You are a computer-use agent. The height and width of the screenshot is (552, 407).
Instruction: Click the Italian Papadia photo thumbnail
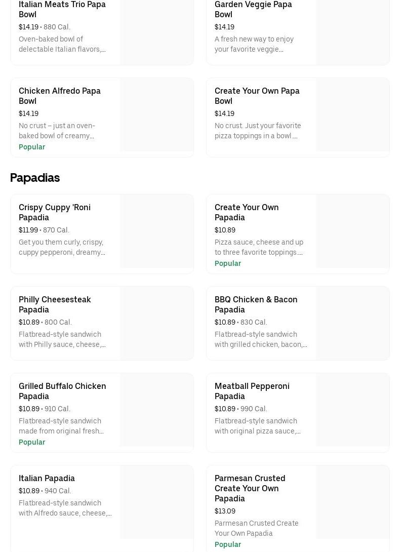click(156, 502)
